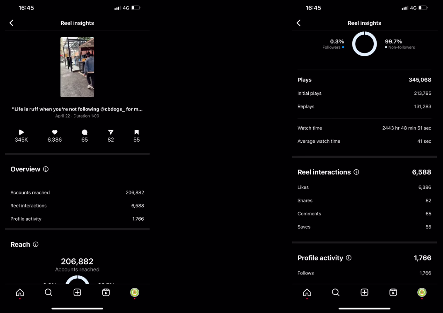443x313 pixels.
Task: Open Home tab on left phone
Action: [x=20, y=292]
